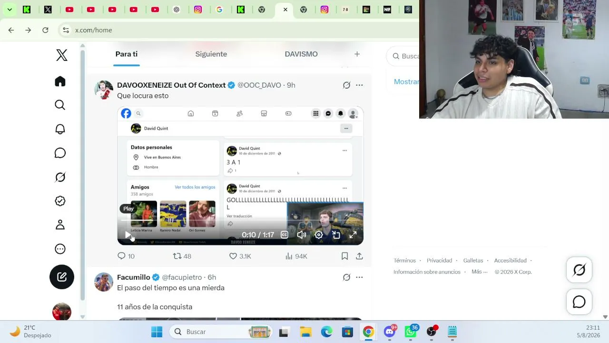The width and height of the screenshot is (609, 343).
Task: Seek the video using the progress bar
Action: pos(240,221)
